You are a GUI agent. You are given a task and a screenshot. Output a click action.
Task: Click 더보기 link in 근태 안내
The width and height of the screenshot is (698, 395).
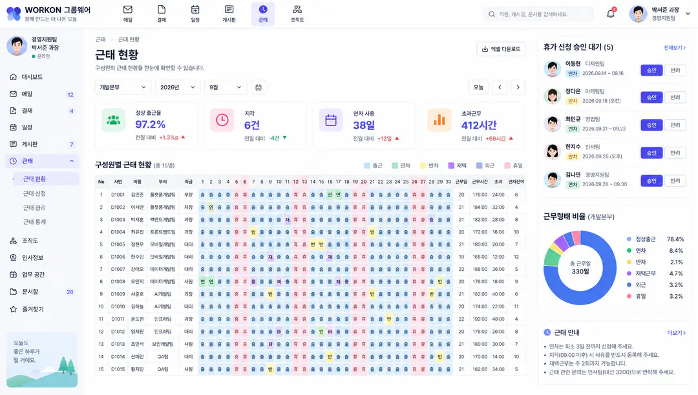tap(676, 333)
